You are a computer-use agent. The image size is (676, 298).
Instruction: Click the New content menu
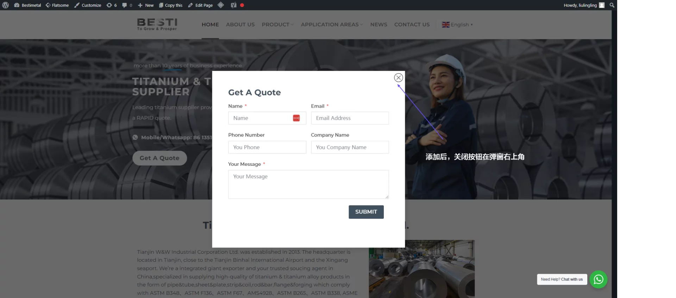tap(146, 5)
